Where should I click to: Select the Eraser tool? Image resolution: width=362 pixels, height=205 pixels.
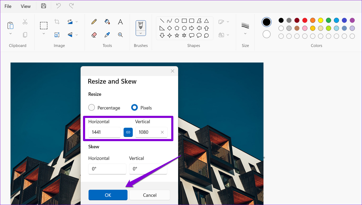[x=94, y=35]
